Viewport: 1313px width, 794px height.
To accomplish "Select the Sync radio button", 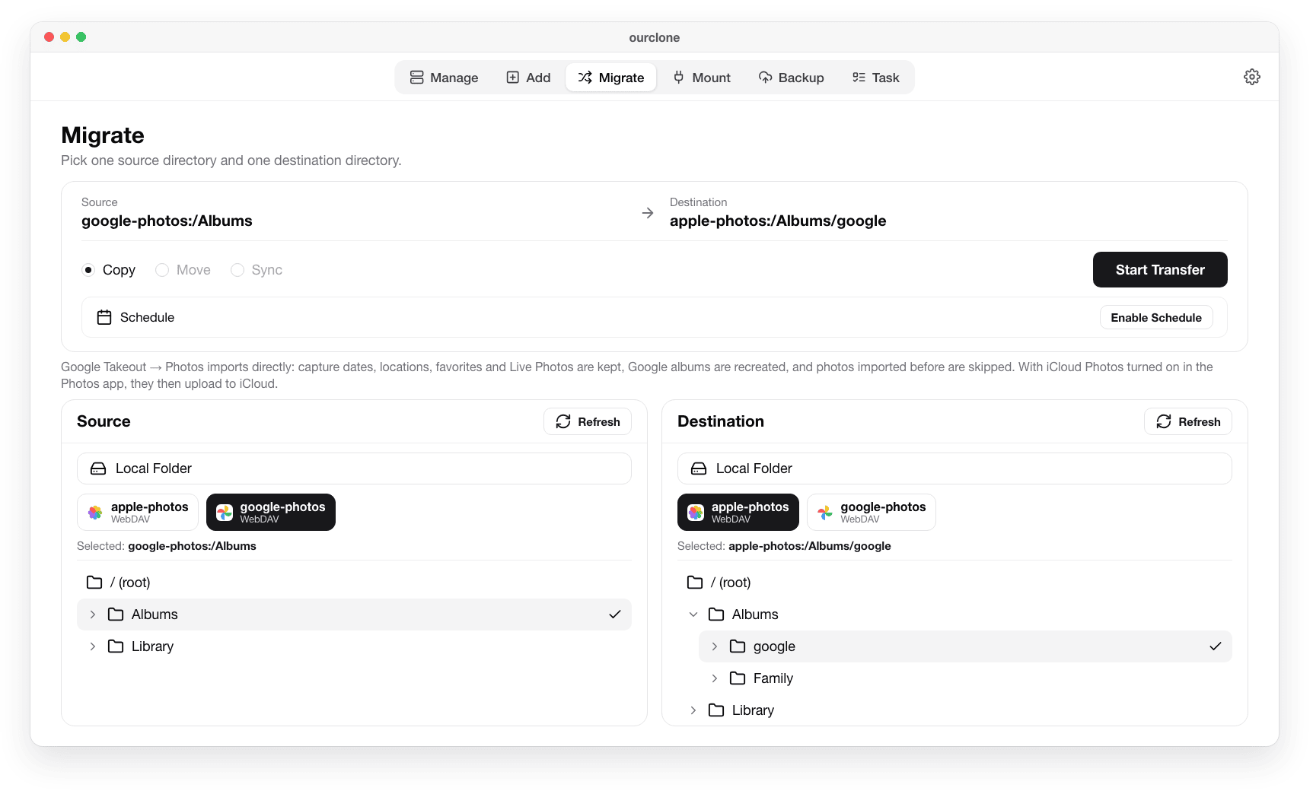I will 237,270.
